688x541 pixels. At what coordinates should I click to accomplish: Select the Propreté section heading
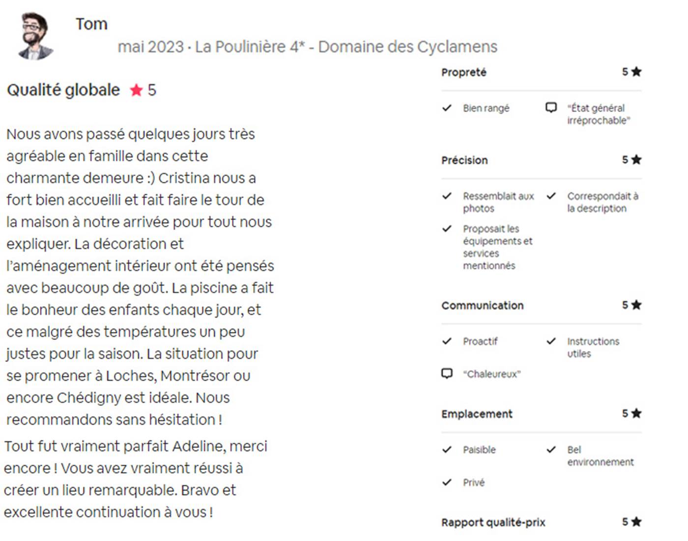pyautogui.click(x=463, y=72)
